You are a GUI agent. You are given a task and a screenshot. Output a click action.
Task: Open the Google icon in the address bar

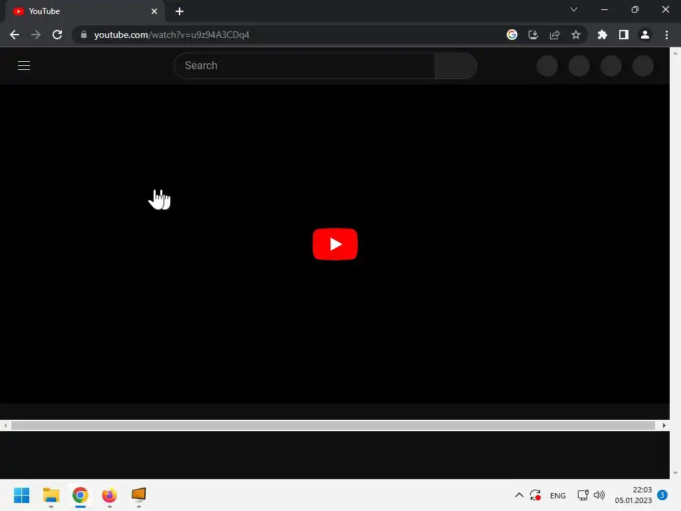coord(512,35)
